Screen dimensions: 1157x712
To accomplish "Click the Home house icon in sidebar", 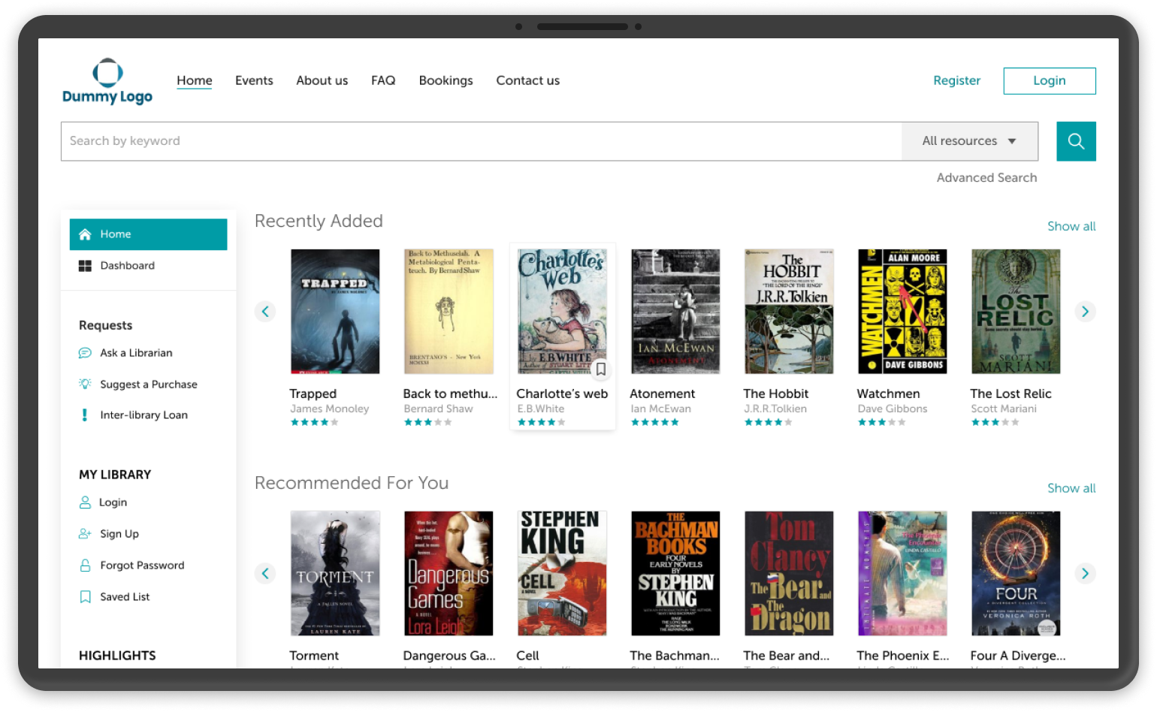I will [x=85, y=234].
